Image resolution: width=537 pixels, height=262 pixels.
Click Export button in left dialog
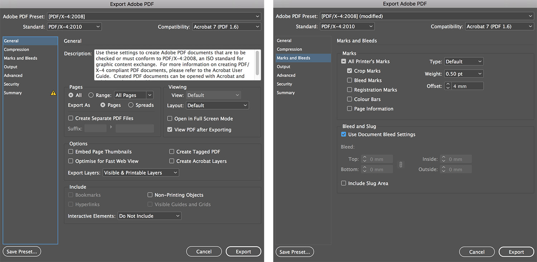tap(243, 252)
